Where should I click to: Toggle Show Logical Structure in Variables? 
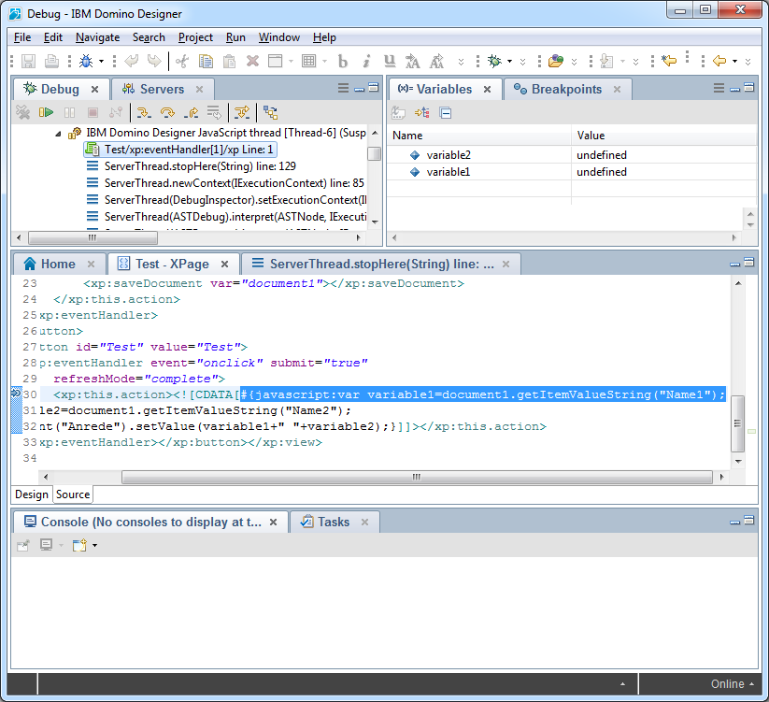[x=421, y=113]
